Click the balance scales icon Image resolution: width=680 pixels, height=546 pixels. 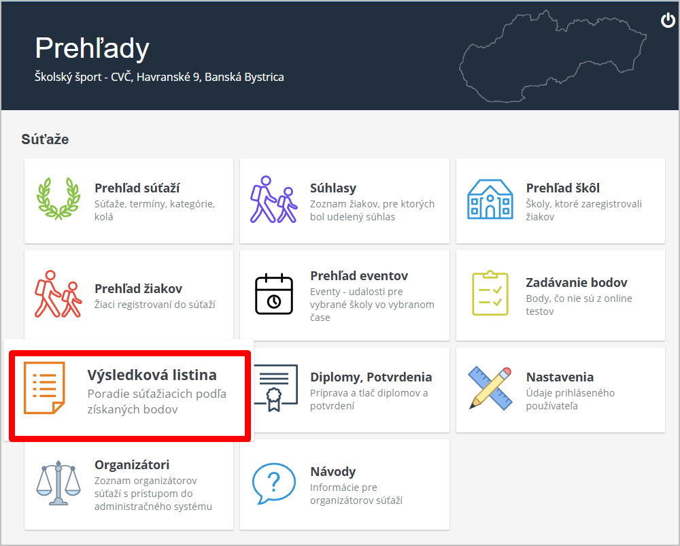tap(58, 483)
